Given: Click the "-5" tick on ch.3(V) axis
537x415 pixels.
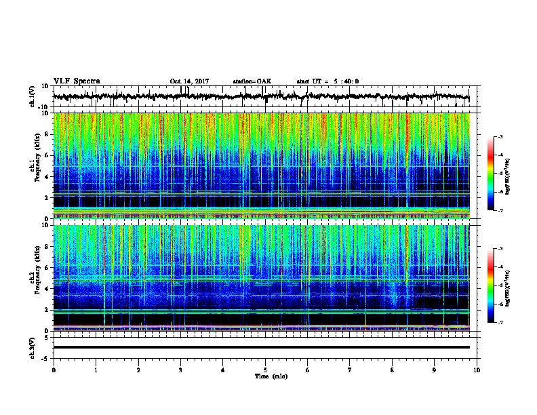Looking at the screenshot, I should [x=45, y=359].
